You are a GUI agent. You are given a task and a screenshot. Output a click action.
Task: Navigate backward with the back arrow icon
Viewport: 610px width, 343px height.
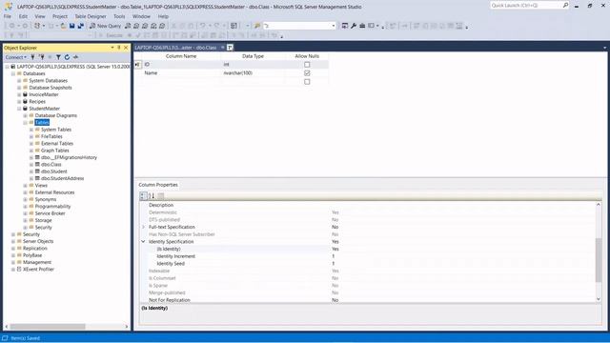(x=12, y=26)
